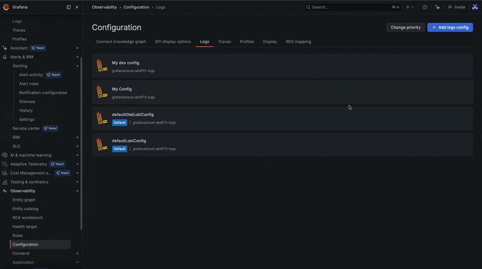The image size is (482, 269).
Task: Open Silences in the sidebar
Action: coord(27,101)
